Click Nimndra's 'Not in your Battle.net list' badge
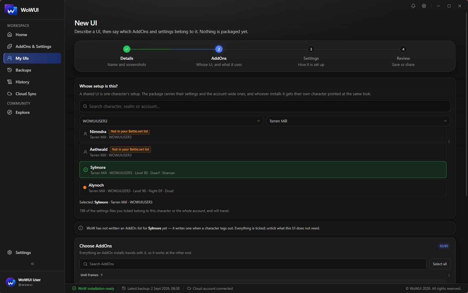Screen dimensions: 468x293 tap(129, 132)
